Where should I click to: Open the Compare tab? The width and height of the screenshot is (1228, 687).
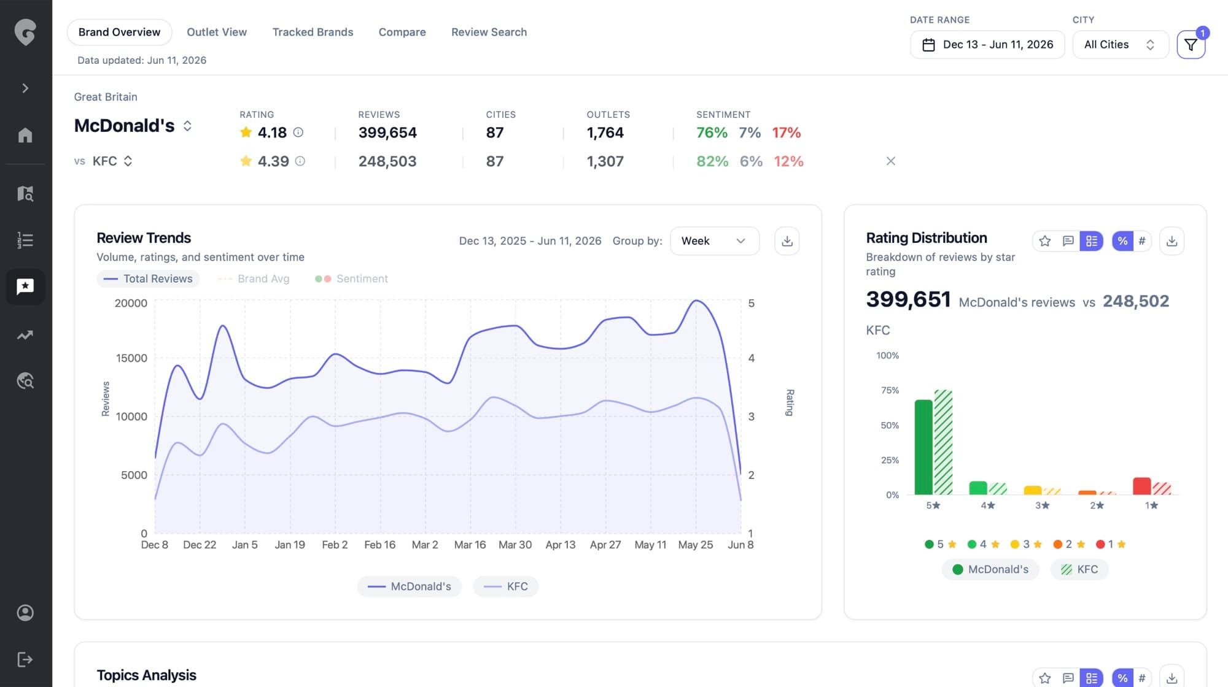click(402, 32)
